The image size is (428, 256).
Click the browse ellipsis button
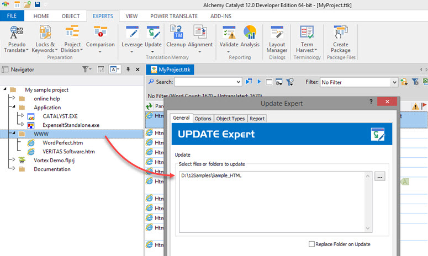click(380, 176)
